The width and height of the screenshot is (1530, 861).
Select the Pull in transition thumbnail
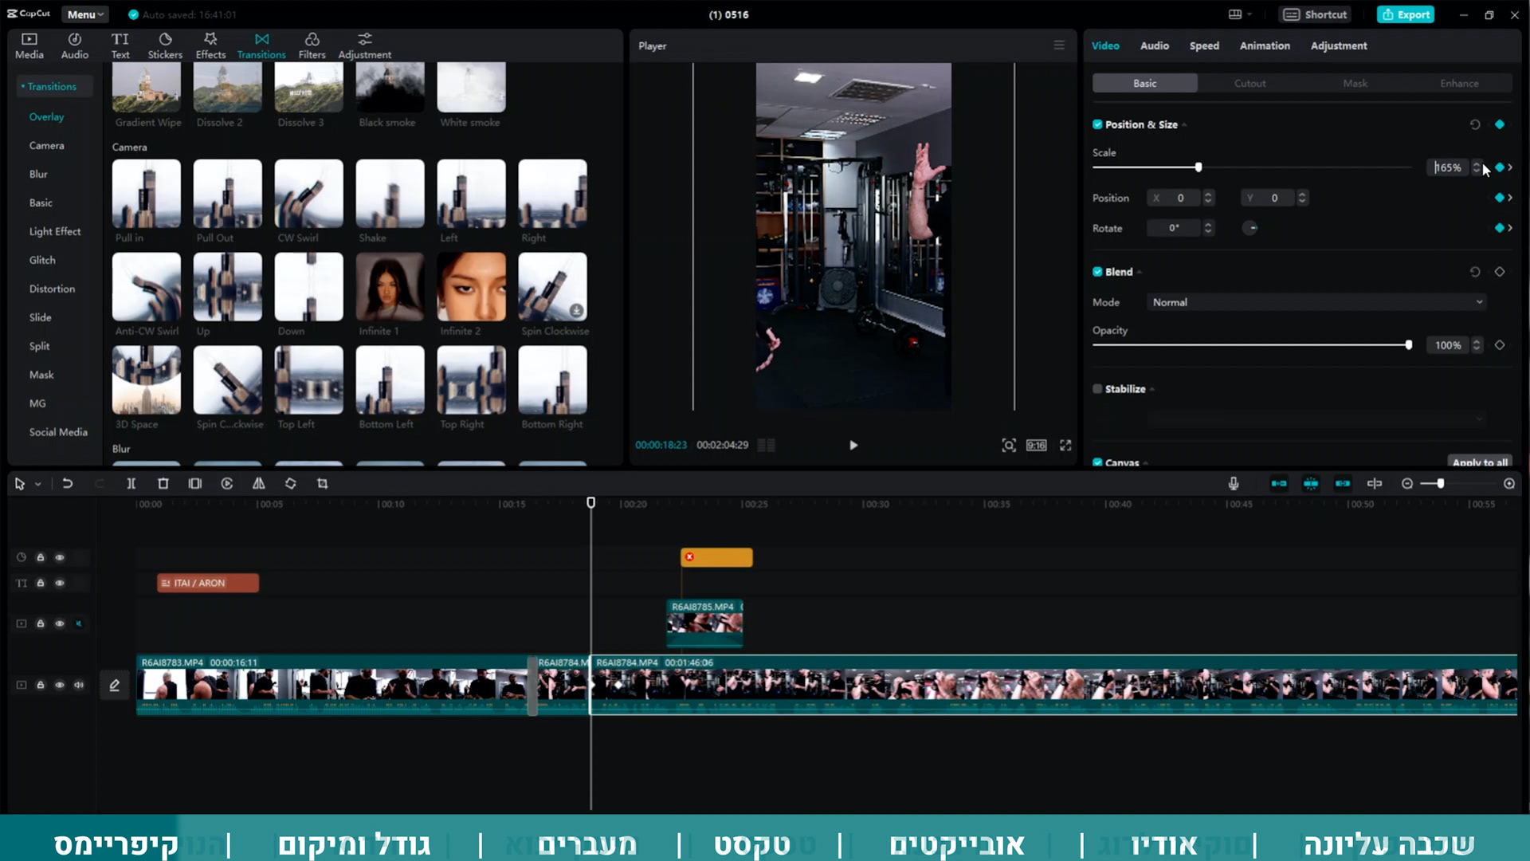pyautogui.click(x=146, y=194)
